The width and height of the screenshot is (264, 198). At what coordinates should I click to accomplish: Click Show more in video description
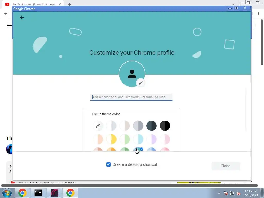pyautogui.click(x=67, y=182)
